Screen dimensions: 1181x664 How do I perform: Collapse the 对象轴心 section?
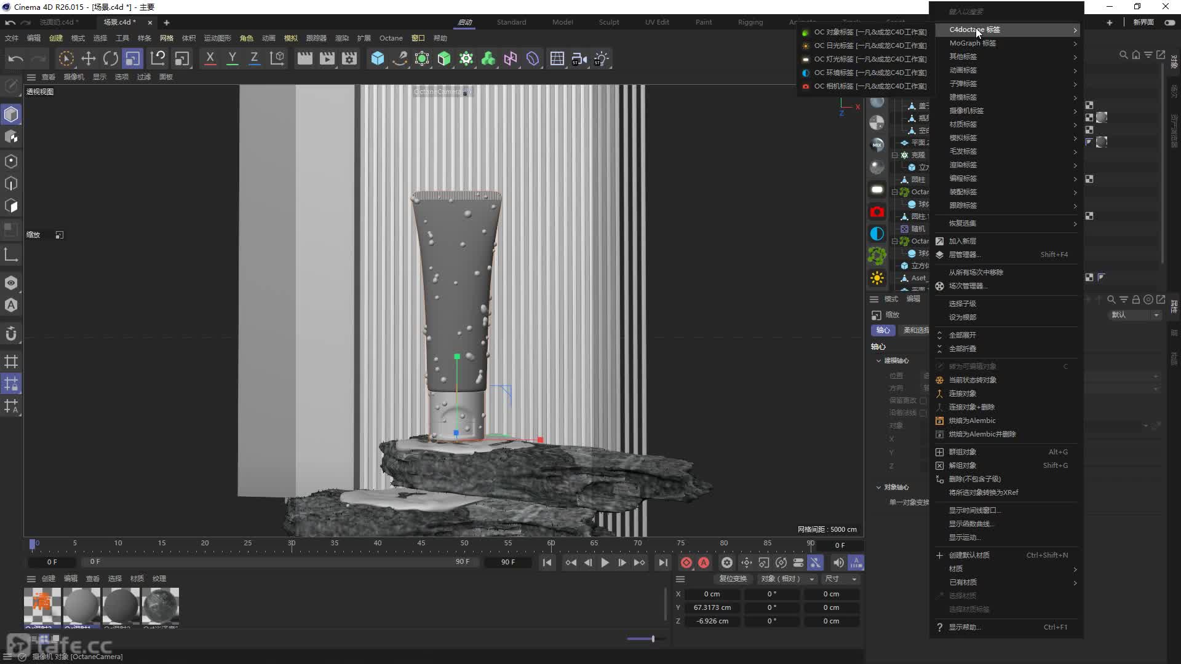(x=878, y=488)
